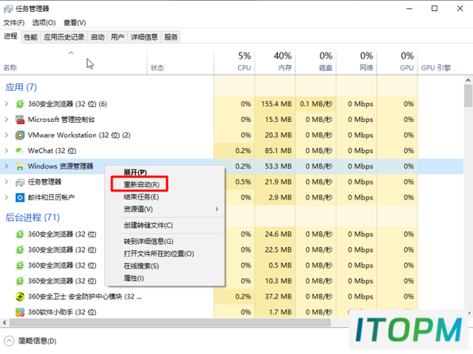
Task: Sort by the 名称 column header
Action: (74, 63)
